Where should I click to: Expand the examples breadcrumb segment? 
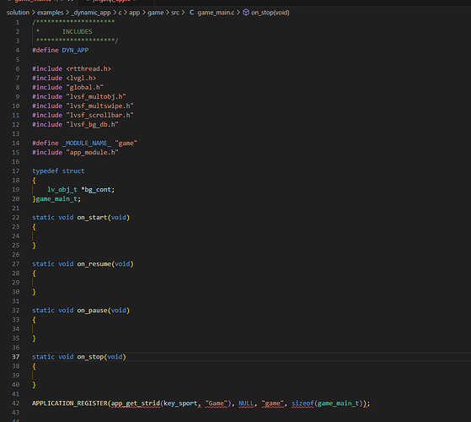(x=51, y=13)
